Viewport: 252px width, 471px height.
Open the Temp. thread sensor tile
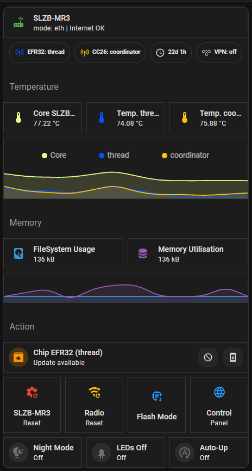click(x=125, y=117)
